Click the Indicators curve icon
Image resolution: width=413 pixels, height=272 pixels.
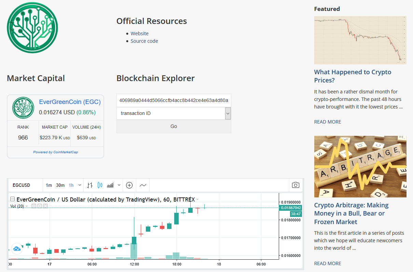point(143,185)
